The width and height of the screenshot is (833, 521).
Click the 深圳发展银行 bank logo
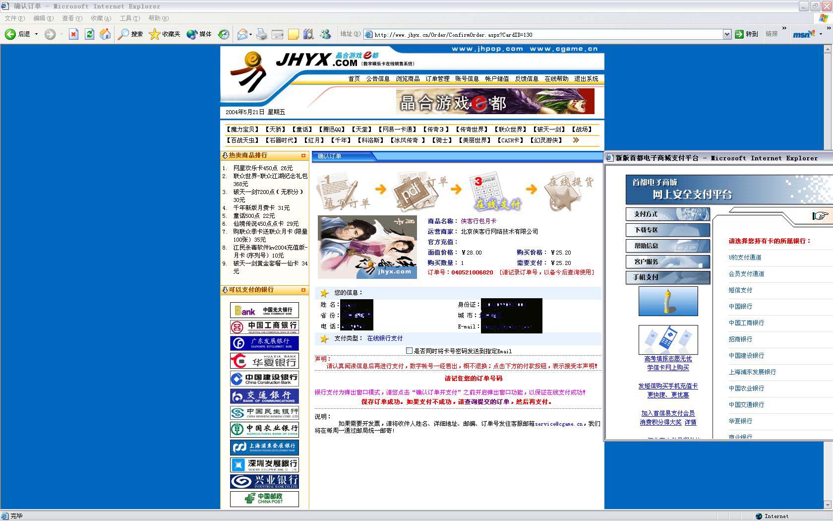(264, 464)
